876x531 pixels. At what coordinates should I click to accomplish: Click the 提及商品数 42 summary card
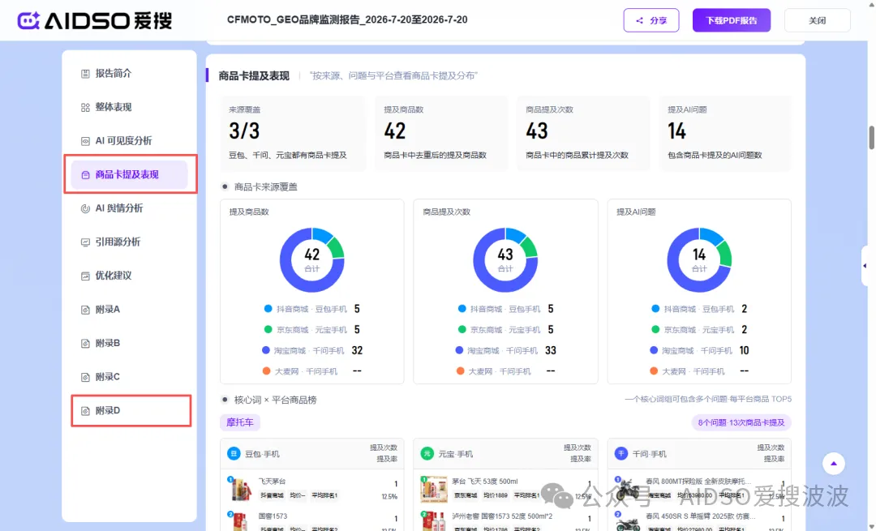441,133
